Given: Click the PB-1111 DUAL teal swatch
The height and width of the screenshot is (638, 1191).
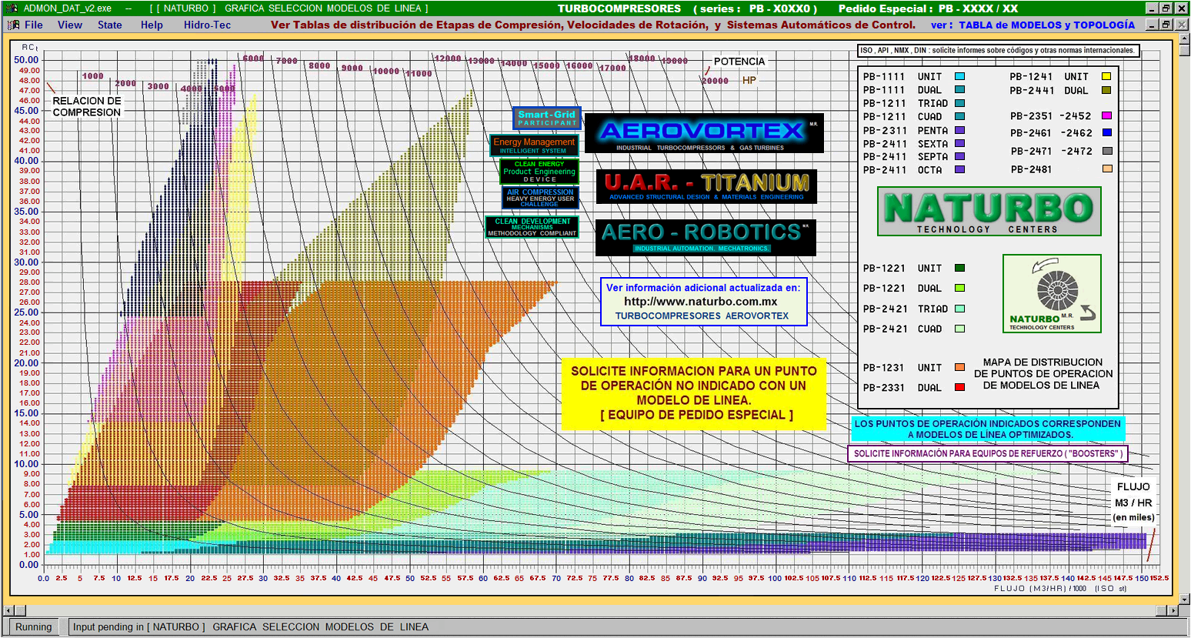Looking at the screenshot, I should [959, 90].
